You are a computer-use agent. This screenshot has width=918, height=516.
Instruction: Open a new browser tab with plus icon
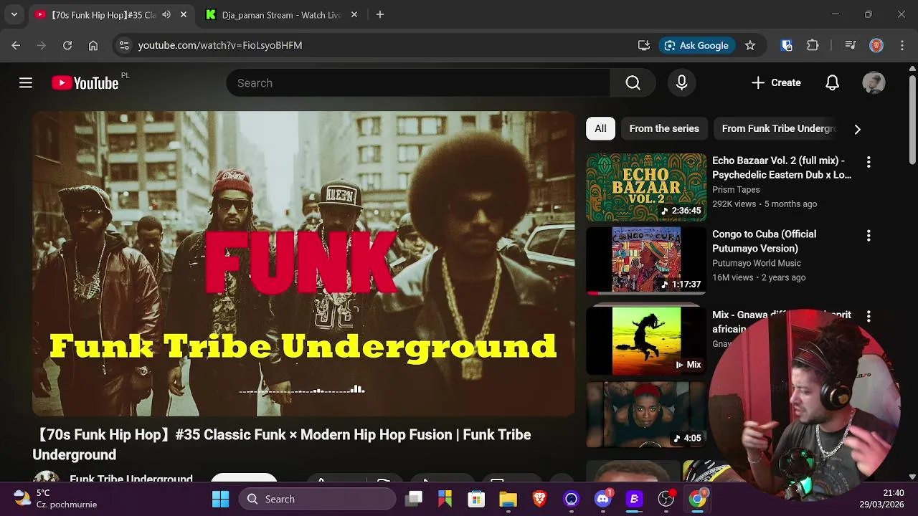(x=380, y=14)
